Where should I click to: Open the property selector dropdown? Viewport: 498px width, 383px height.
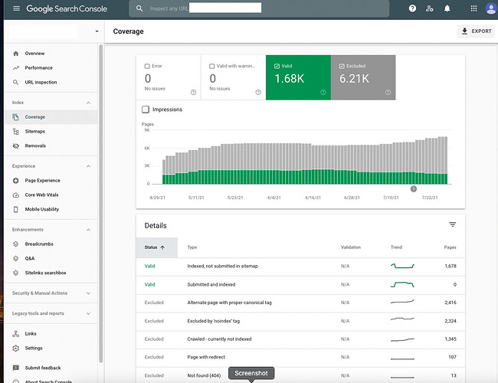[x=97, y=31]
